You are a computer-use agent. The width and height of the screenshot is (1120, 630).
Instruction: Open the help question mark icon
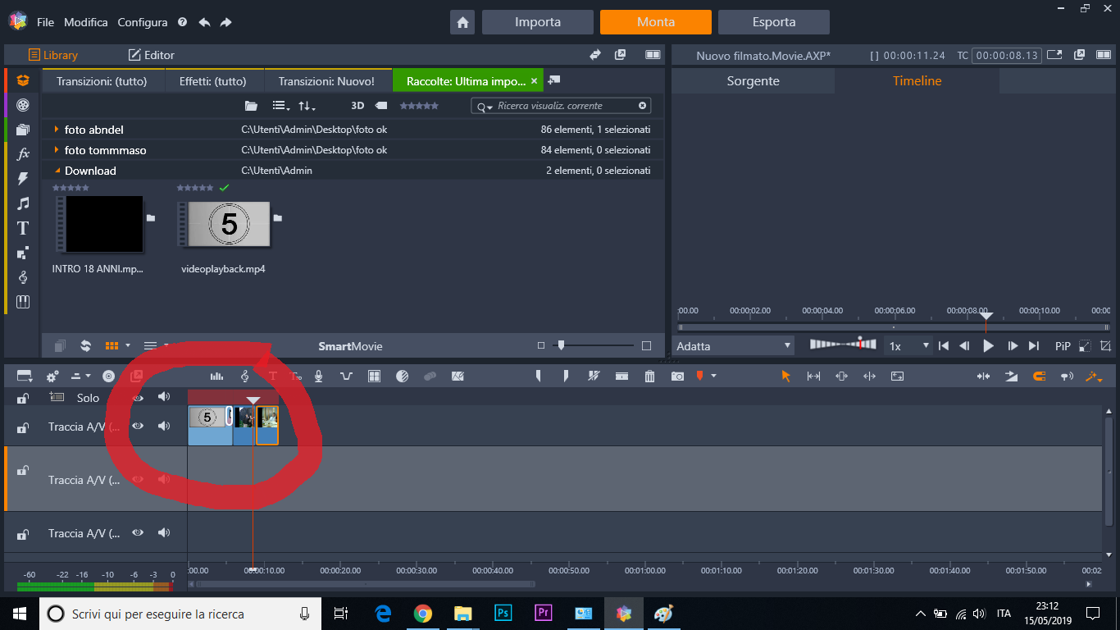182,22
